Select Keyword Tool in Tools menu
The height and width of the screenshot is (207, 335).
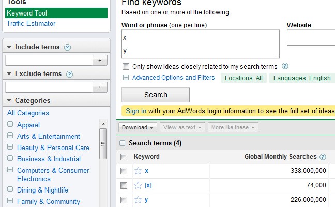56,13
